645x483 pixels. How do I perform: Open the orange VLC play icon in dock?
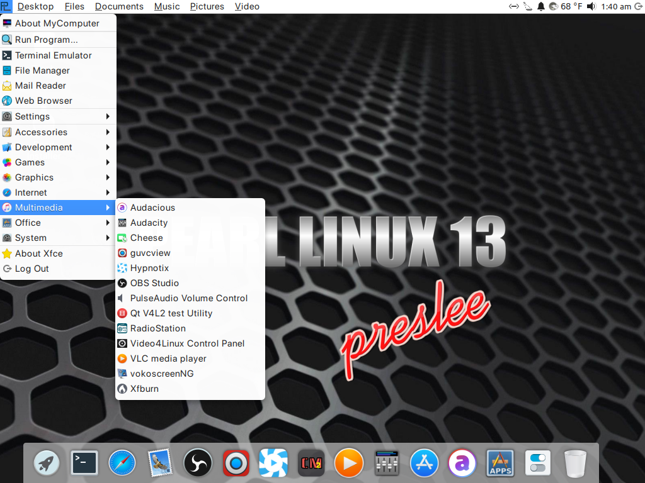pyautogui.click(x=348, y=464)
